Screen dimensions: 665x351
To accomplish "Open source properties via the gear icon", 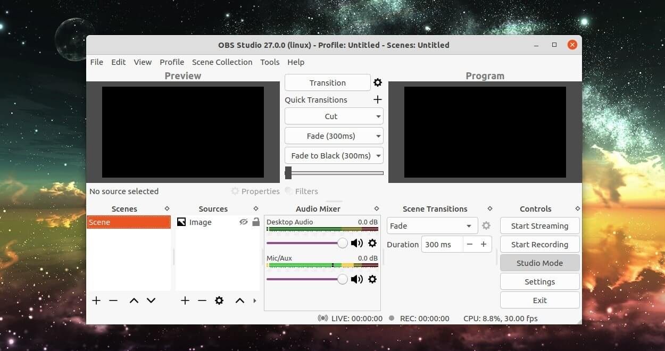I will [x=219, y=300].
